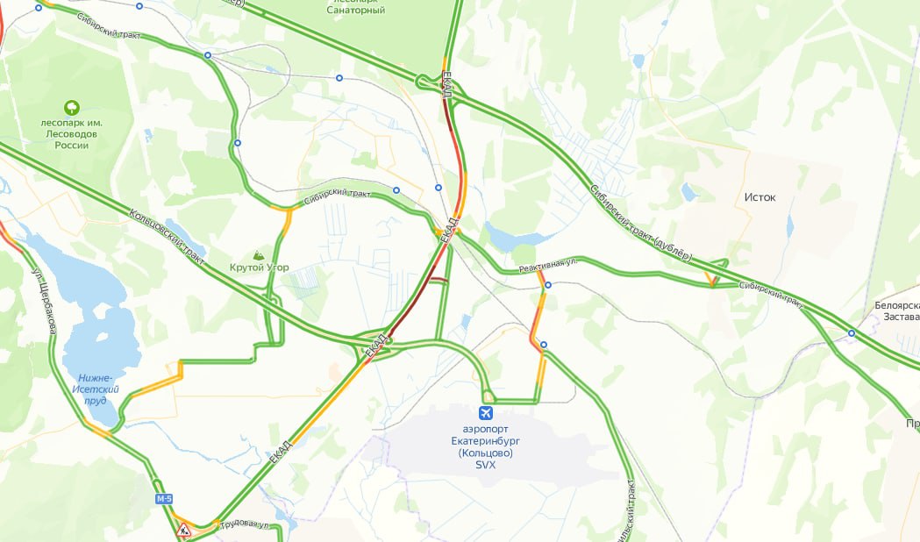Viewport: 920px width, 542px height.
Task: Select the station marker beside Реактивная ул.
Action: [x=548, y=285]
